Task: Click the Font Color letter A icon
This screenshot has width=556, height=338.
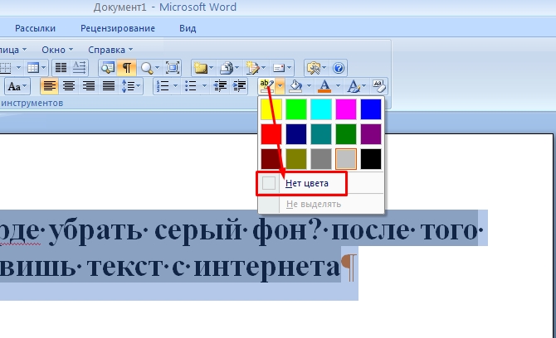Action: pos(324,85)
